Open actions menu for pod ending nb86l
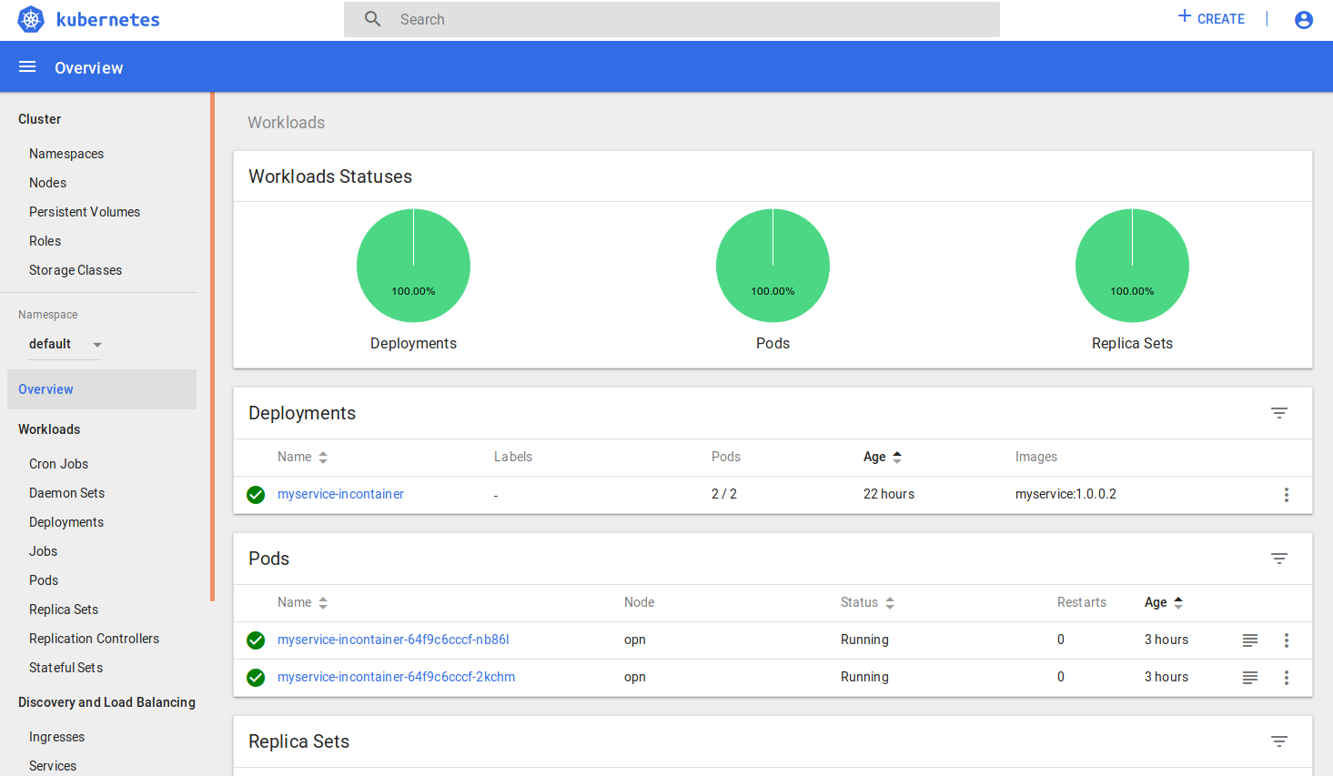Screen dimensions: 1333x776 (x=1287, y=640)
